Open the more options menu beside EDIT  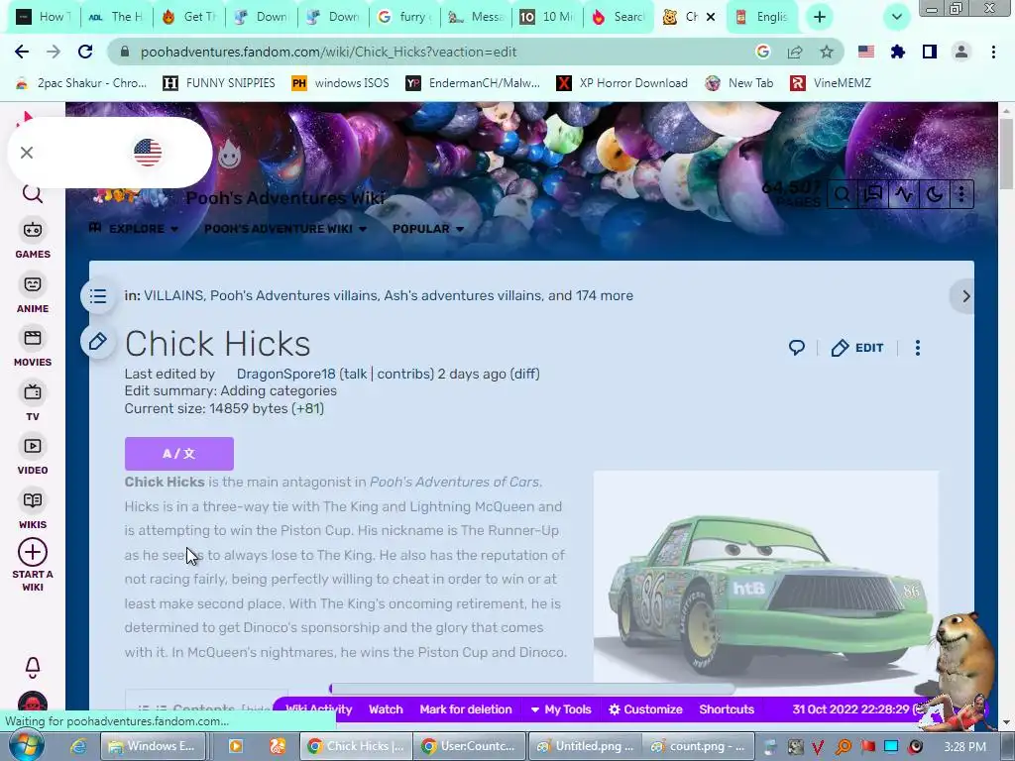(x=917, y=348)
